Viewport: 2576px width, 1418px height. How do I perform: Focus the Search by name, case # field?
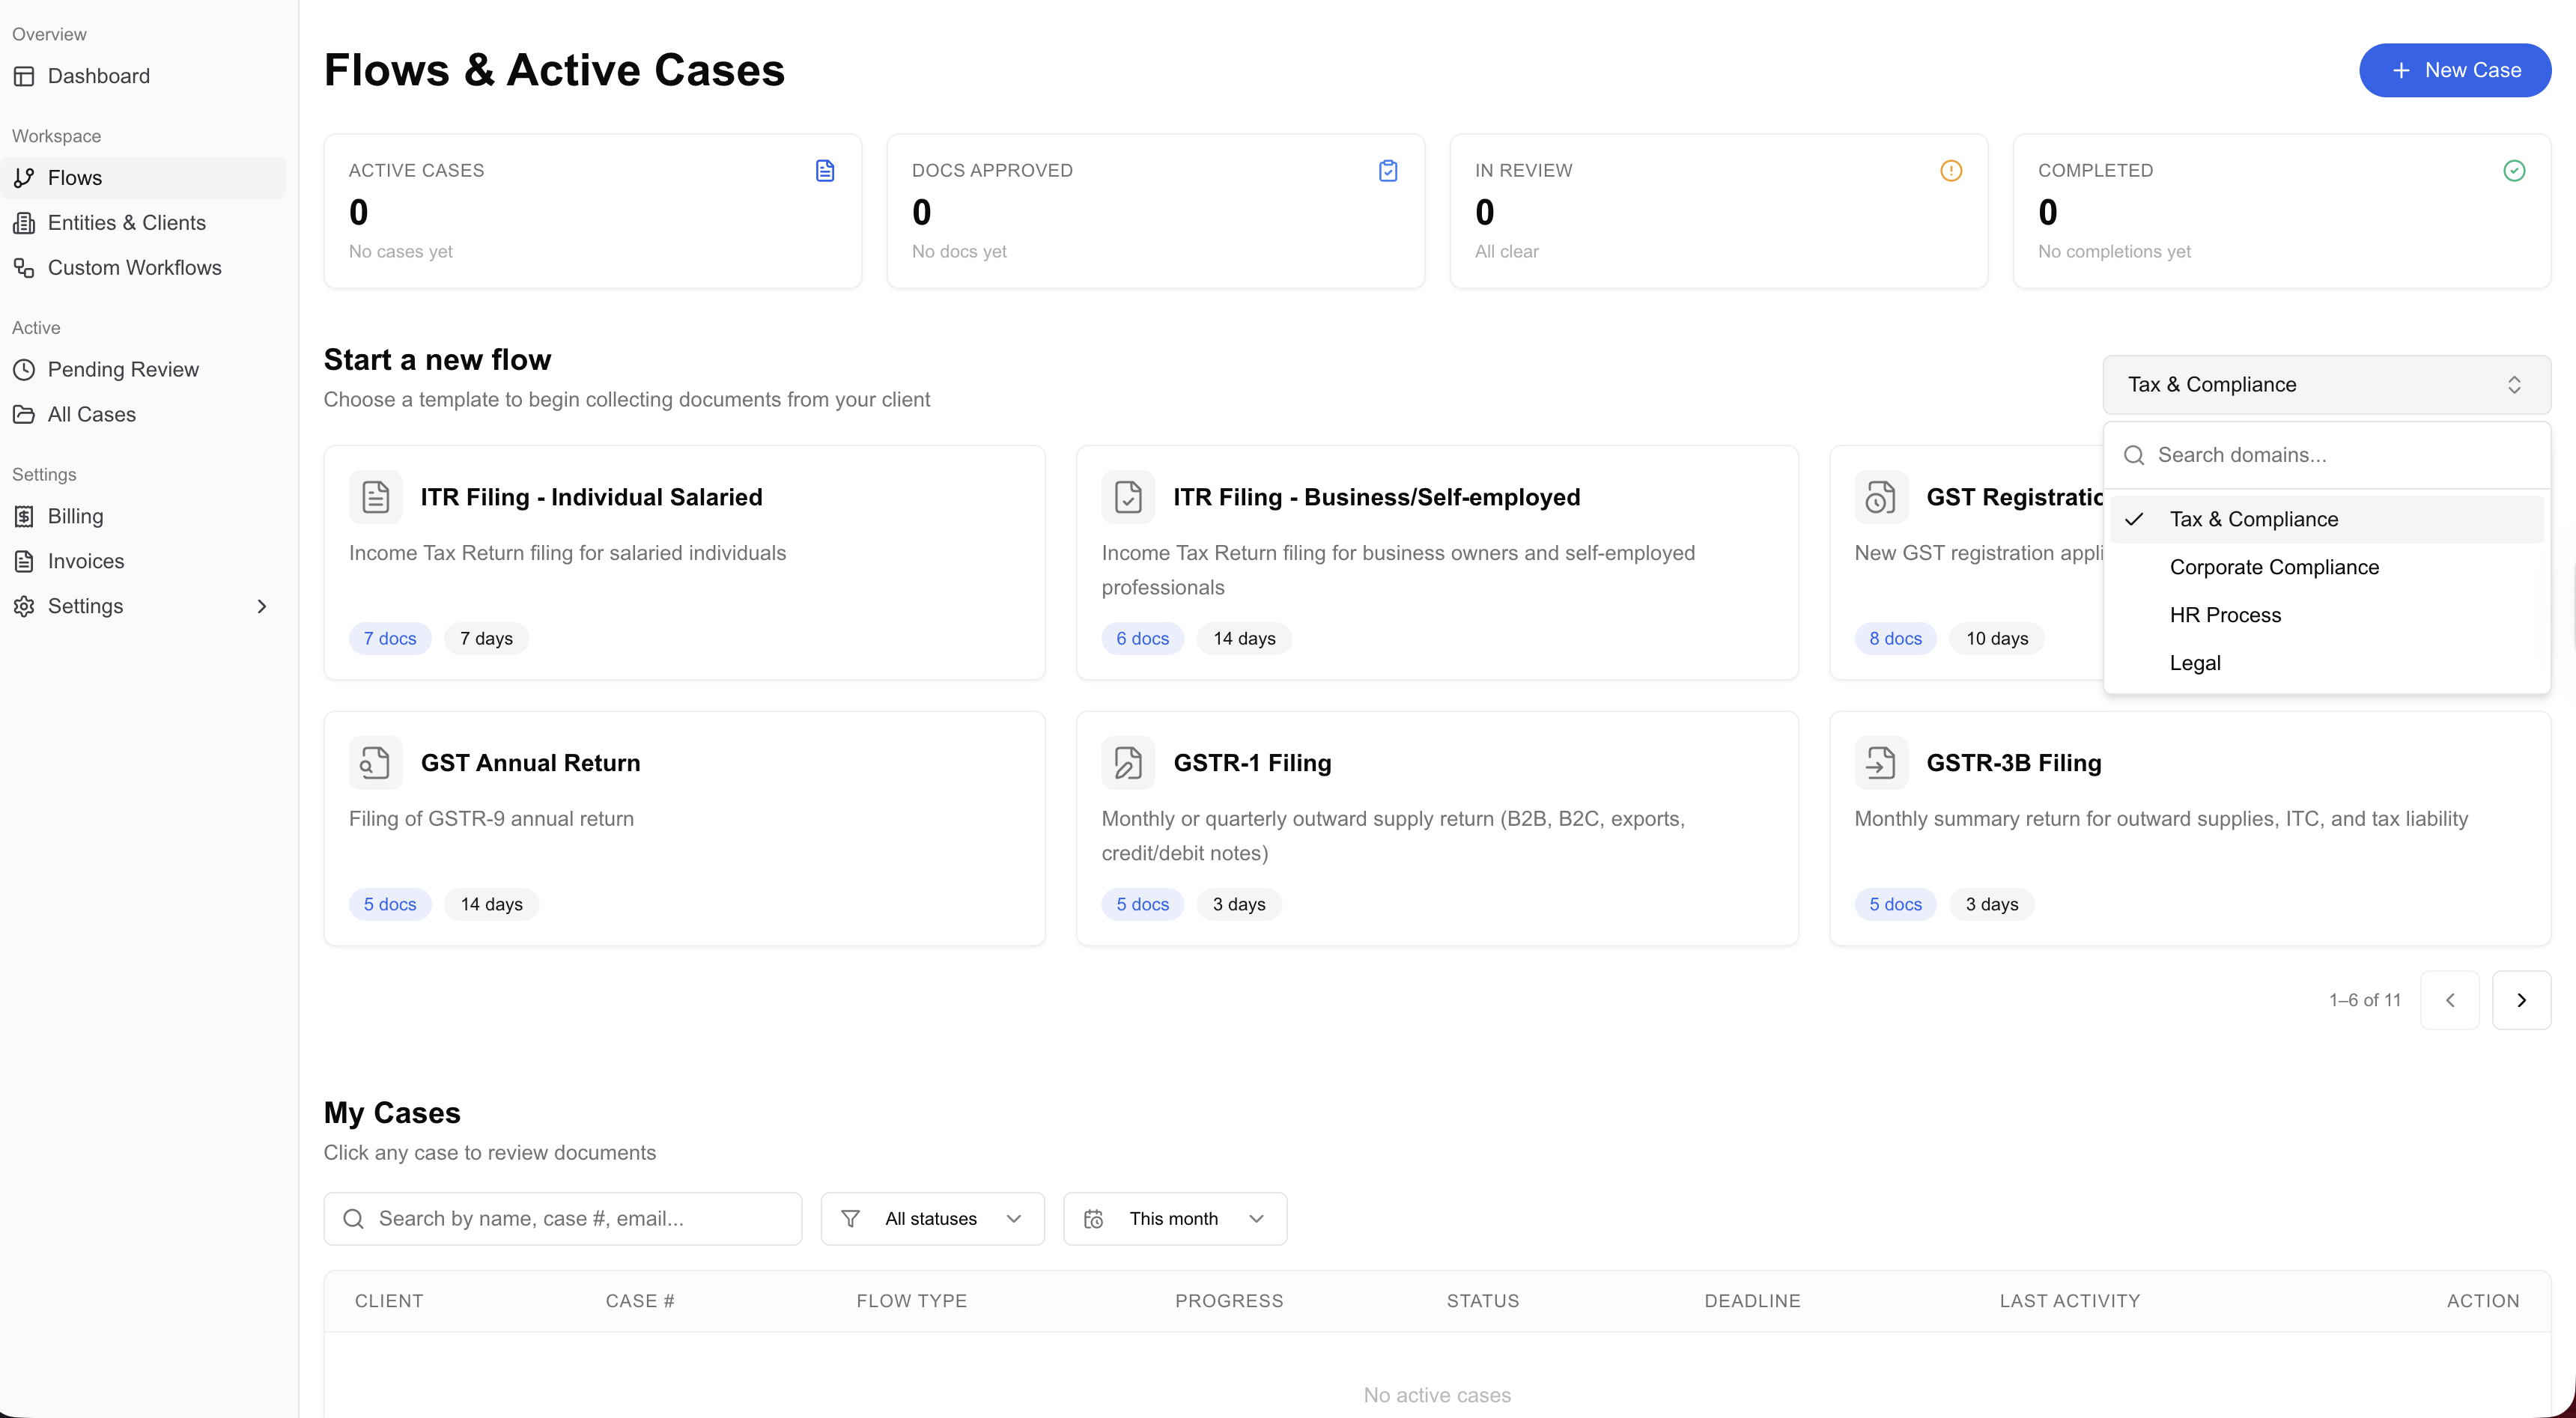coord(563,1219)
